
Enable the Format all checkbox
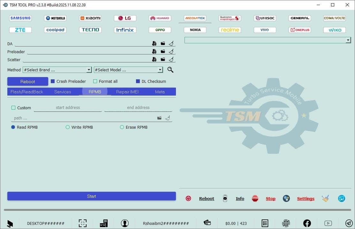coord(95,81)
